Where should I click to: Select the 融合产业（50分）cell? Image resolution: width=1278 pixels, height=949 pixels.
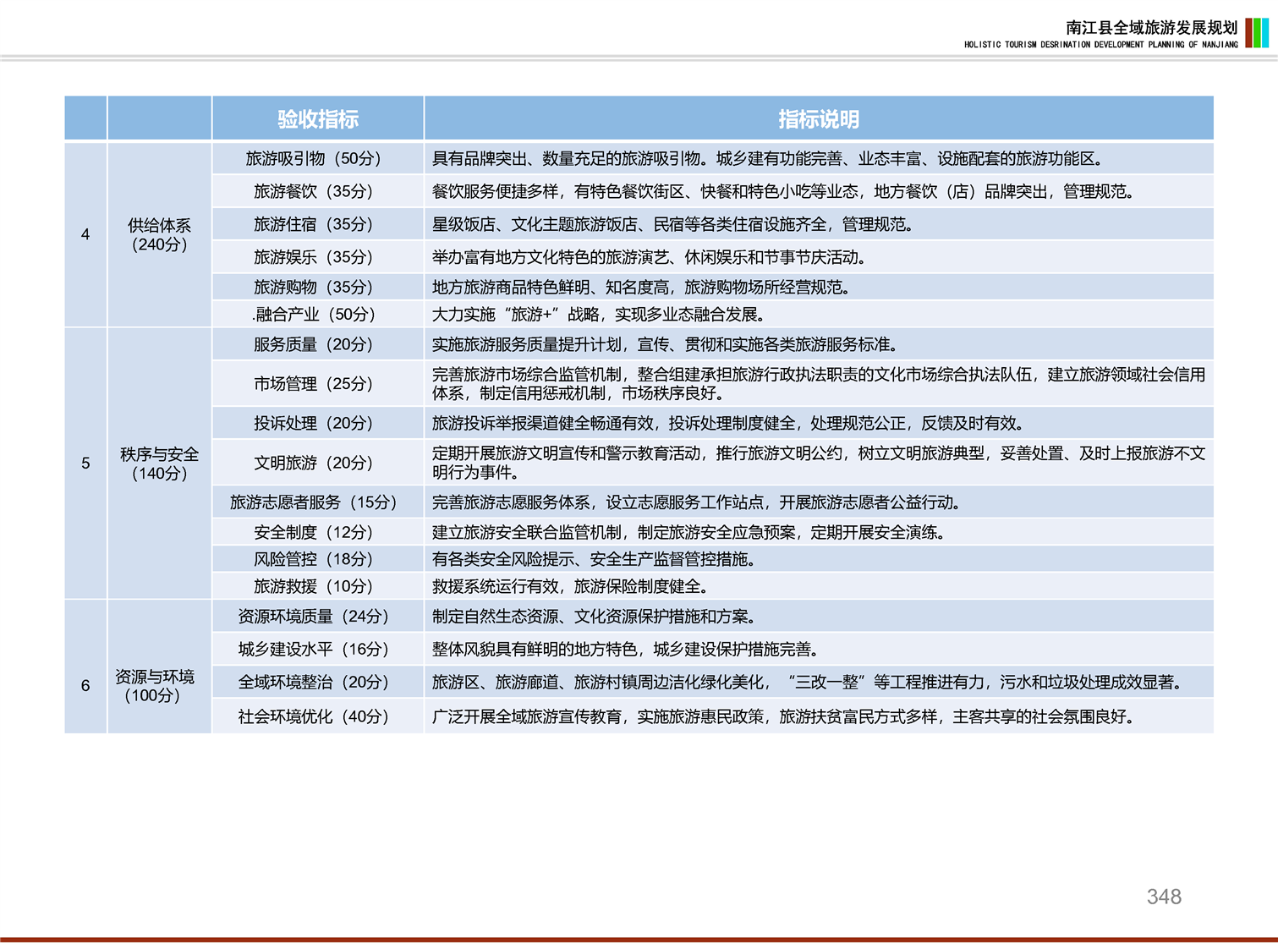point(317,314)
